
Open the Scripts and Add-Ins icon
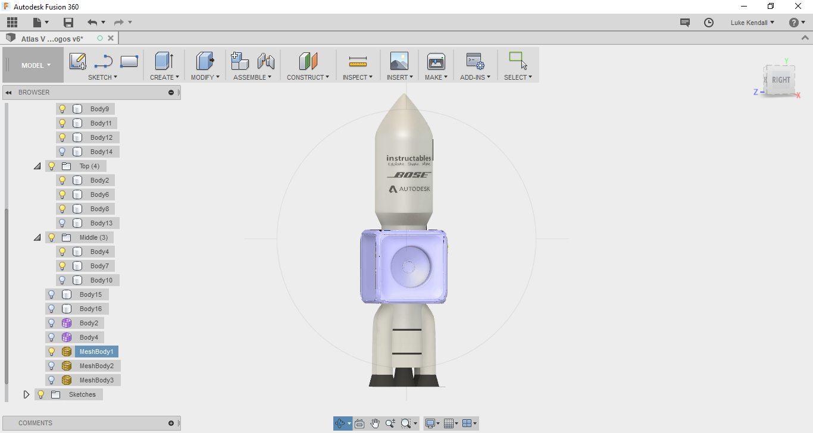coord(475,61)
